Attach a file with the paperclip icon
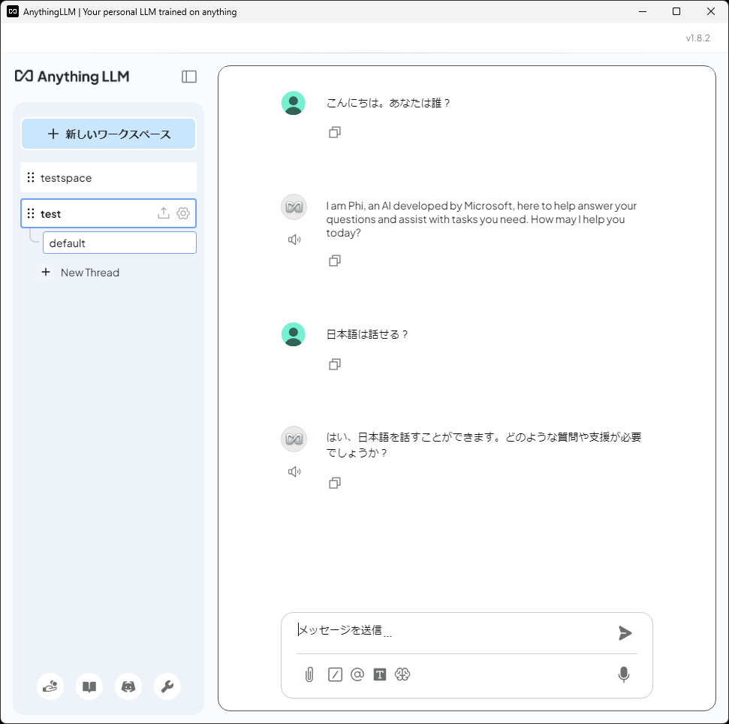The width and height of the screenshot is (729, 724). pyautogui.click(x=310, y=674)
